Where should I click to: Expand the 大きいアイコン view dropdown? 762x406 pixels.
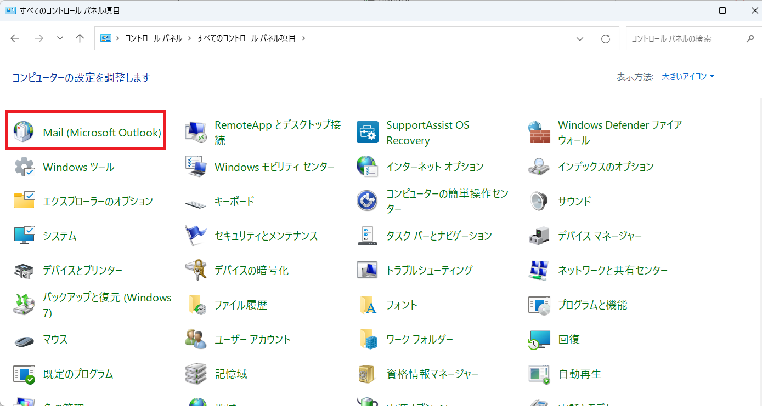click(x=688, y=77)
